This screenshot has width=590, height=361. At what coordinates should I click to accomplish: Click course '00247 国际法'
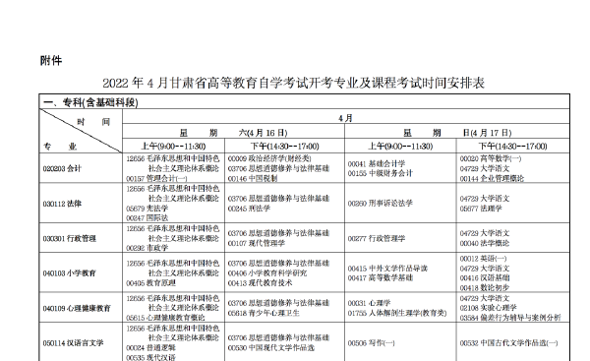tap(147, 217)
